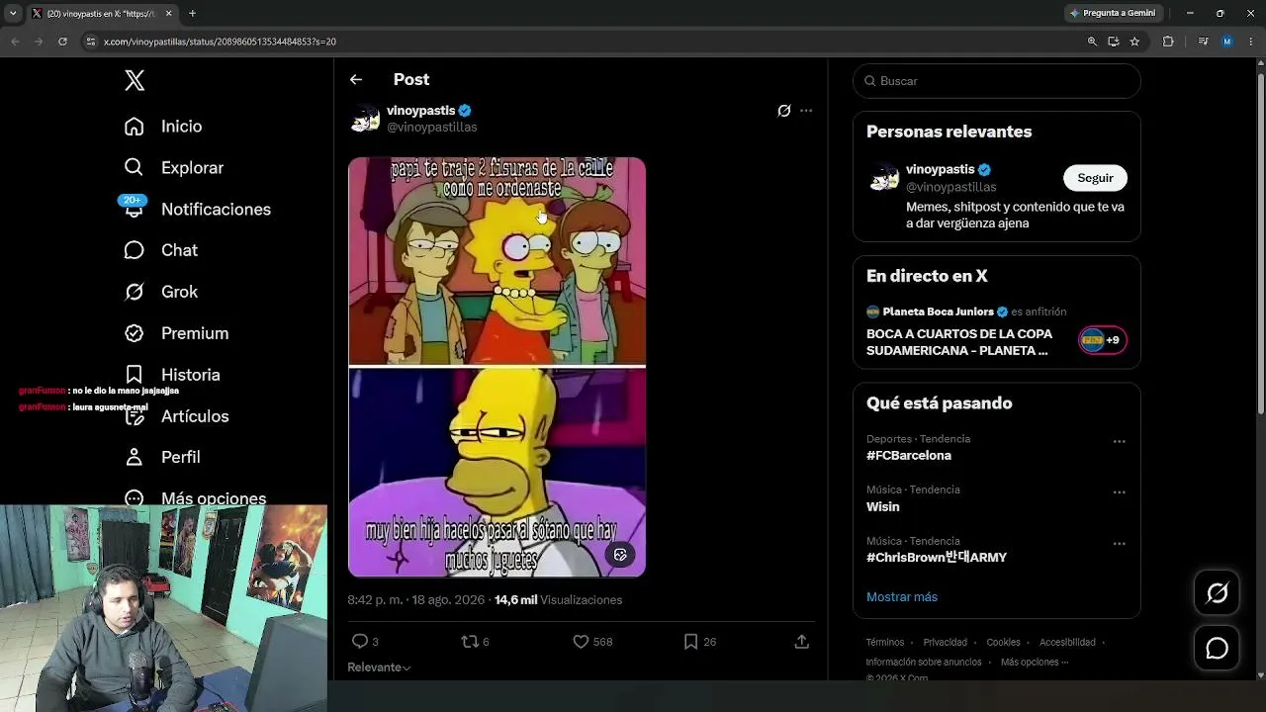Open the browser Extensions puzzle icon

click(x=1168, y=42)
